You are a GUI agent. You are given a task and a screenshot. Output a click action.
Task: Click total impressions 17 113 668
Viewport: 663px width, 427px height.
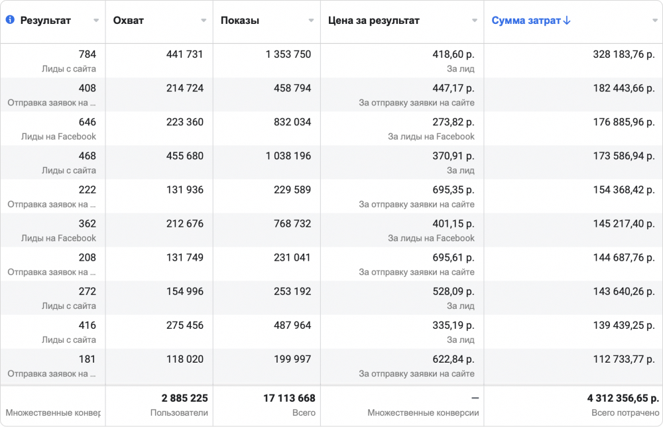288,398
